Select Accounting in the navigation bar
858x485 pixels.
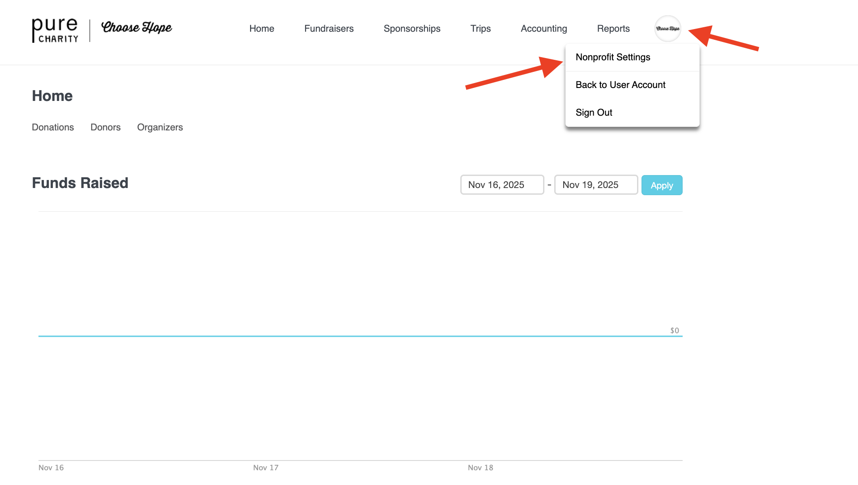pyautogui.click(x=544, y=29)
